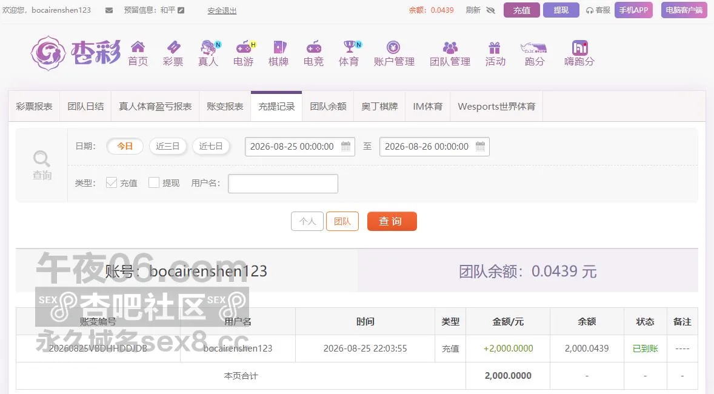The width and height of the screenshot is (714, 394).
Task: Click top balance 余额: 0.0439
Action: coord(431,10)
